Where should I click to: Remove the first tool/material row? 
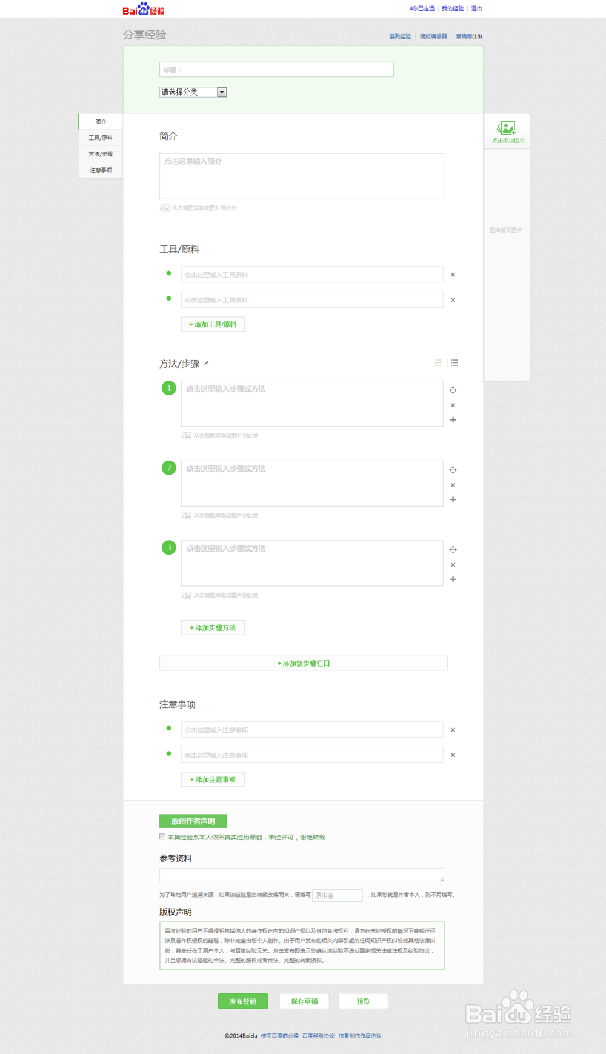point(453,275)
